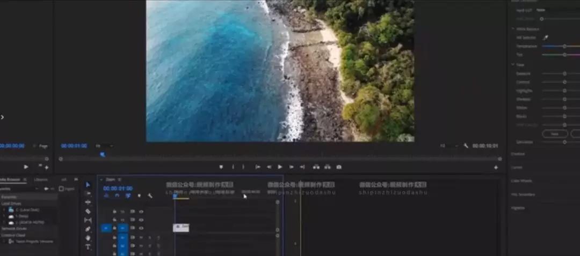Open timeline wrench display settings
The width and height of the screenshot is (580, 256).
(x=150, y=196)
